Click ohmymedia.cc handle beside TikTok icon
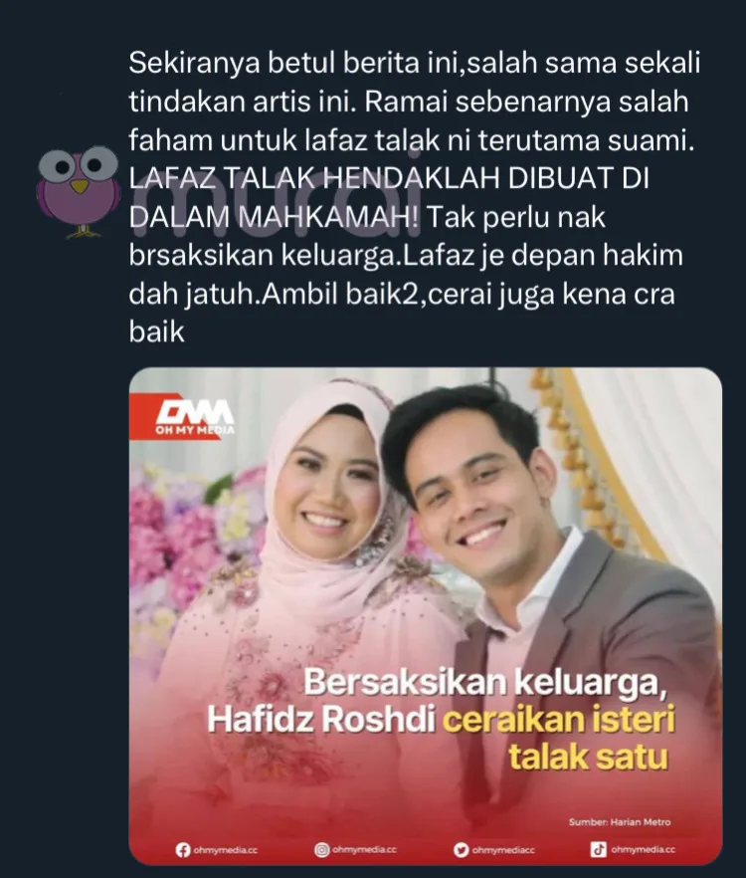 point(643,849)
